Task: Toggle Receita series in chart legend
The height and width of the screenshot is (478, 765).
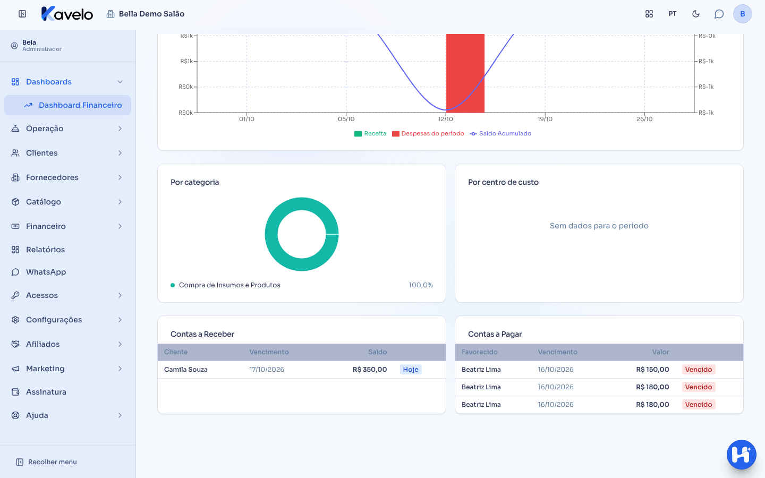Action: (370, 134)
